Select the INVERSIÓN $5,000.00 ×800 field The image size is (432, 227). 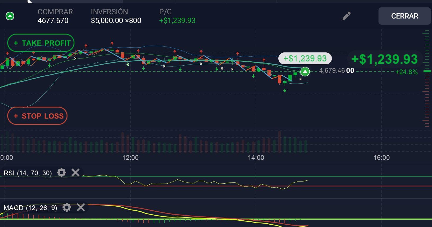116,16
